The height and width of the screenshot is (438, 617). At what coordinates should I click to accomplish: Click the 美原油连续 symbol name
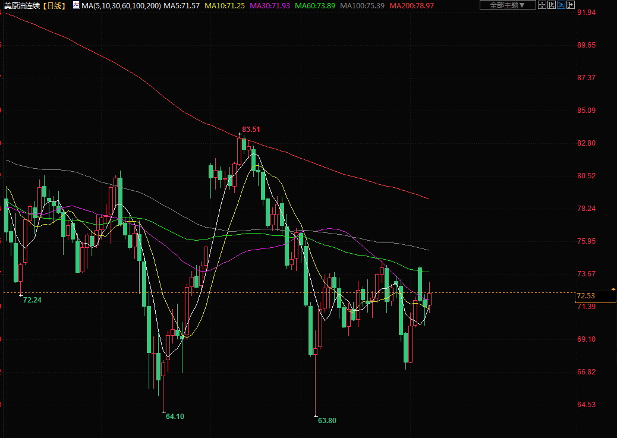click(x=23, y=5)
